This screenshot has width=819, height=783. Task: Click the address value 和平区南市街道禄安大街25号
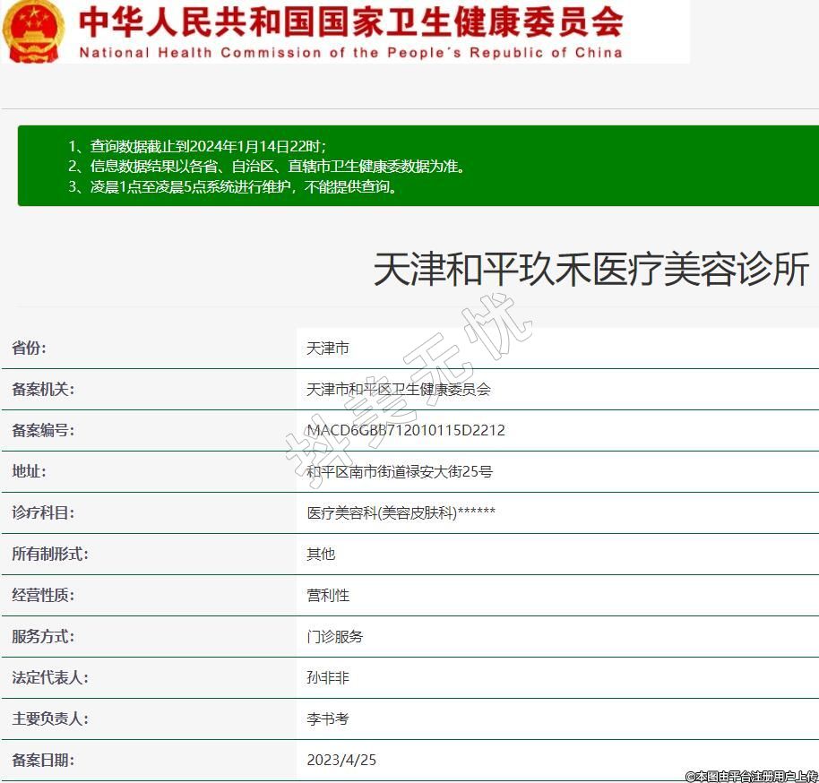[x=400, y=471]
